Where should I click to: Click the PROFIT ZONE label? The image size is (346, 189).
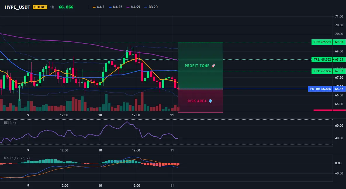pos(197,66)
